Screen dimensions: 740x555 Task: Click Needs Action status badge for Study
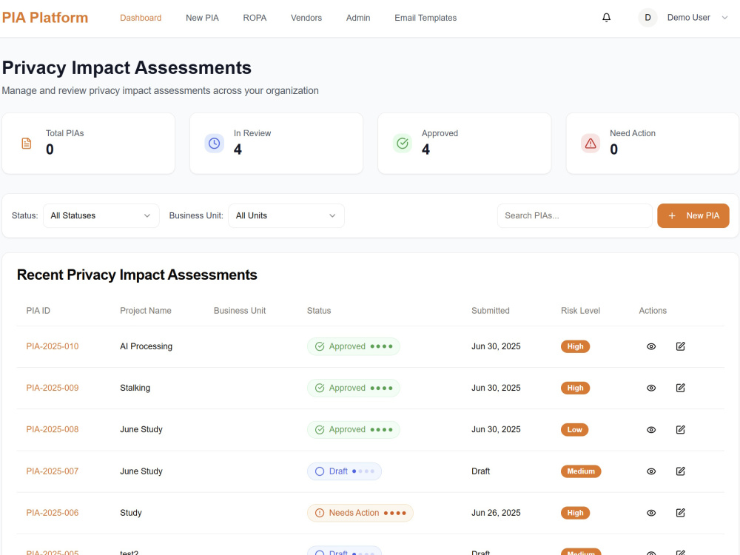[x=360, y=513]
